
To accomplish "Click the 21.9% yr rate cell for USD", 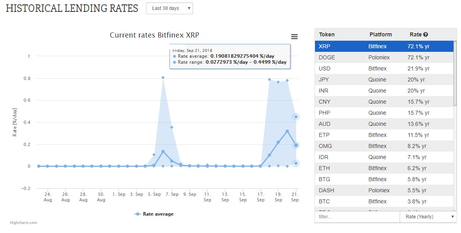I will coord(418,68).
